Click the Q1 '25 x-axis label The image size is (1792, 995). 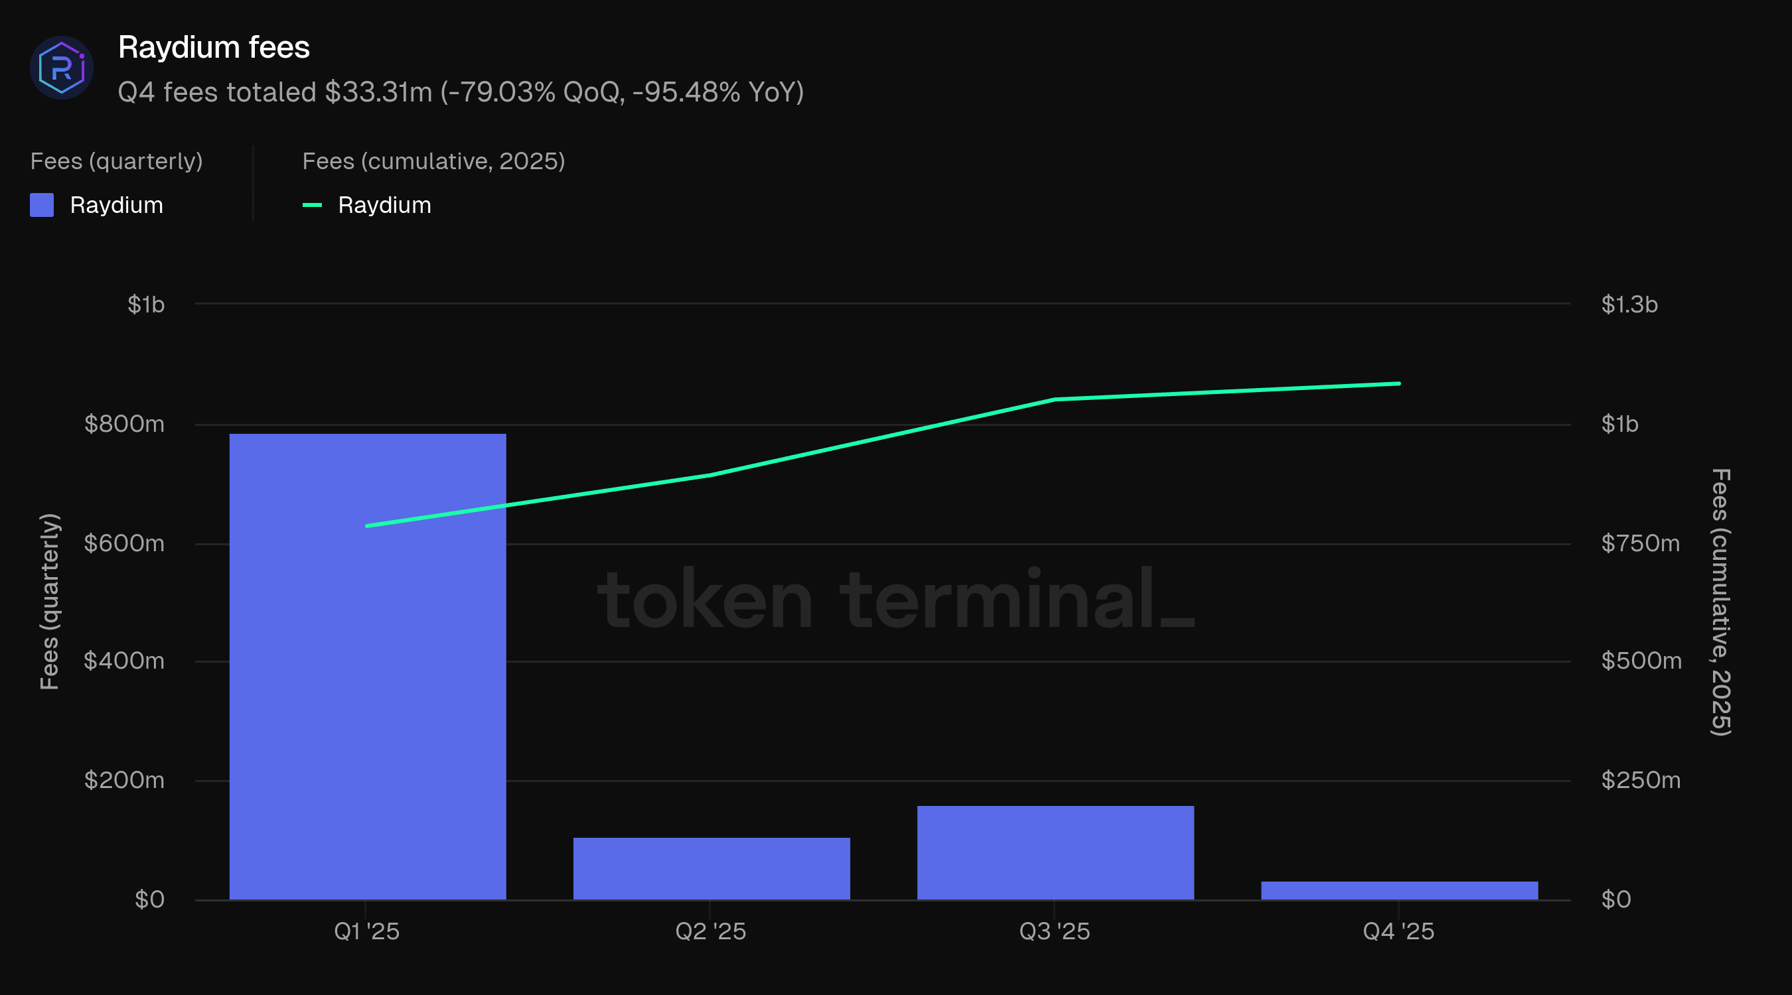coord(366,931)
